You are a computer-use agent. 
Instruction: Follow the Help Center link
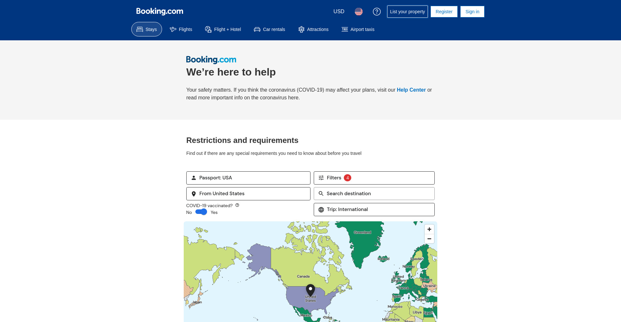[411, 90]
